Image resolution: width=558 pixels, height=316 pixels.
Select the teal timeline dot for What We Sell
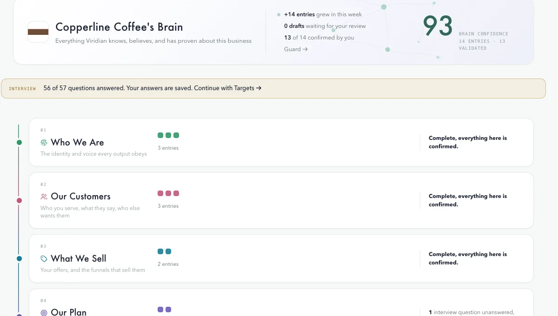(x=19, y=259)
